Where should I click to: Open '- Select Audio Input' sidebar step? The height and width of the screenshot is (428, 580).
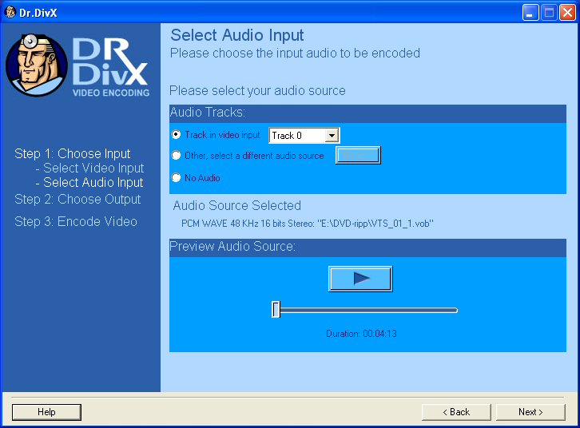(89, 183)
